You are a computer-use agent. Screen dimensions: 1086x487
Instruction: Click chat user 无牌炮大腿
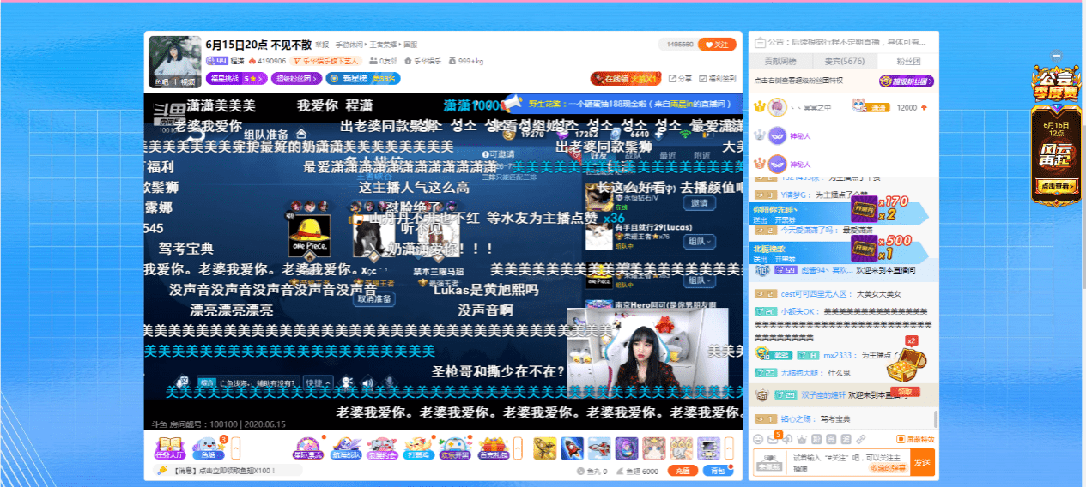(x=800, y=373)
